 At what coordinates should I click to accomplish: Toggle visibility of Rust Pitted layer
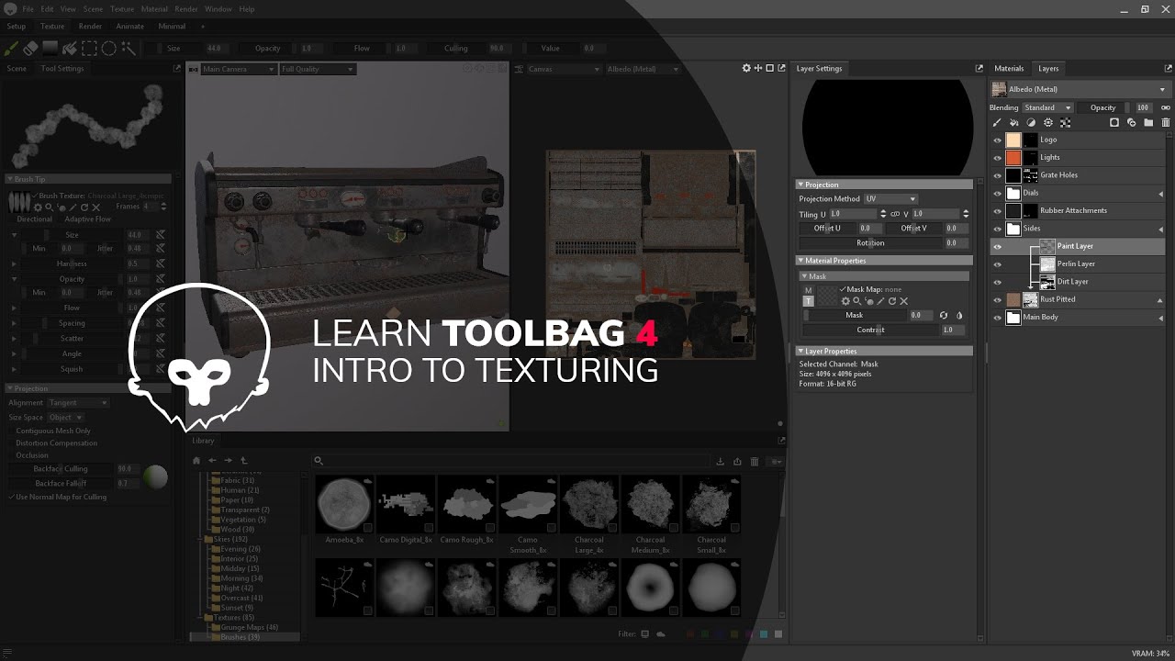[x=998, y=299]
